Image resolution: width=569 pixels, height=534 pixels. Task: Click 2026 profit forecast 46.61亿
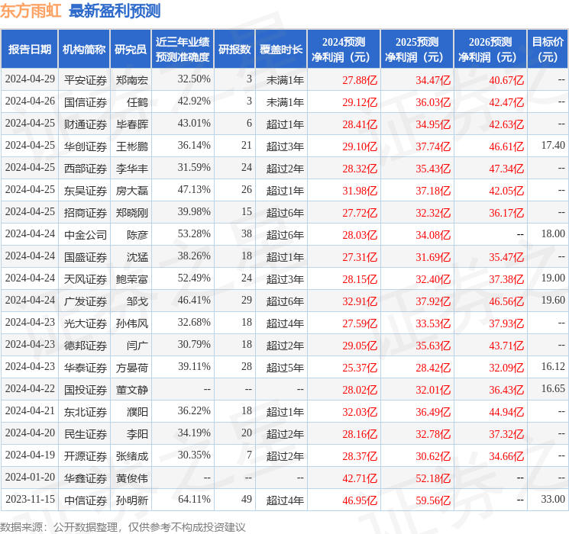coord(506,146)
